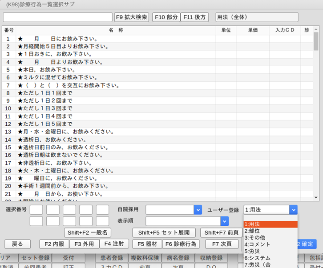The width and height of the screenshot is (323, 268).
Task: Click Shift+F5 セット展開 button
Action: coord(164,232)
